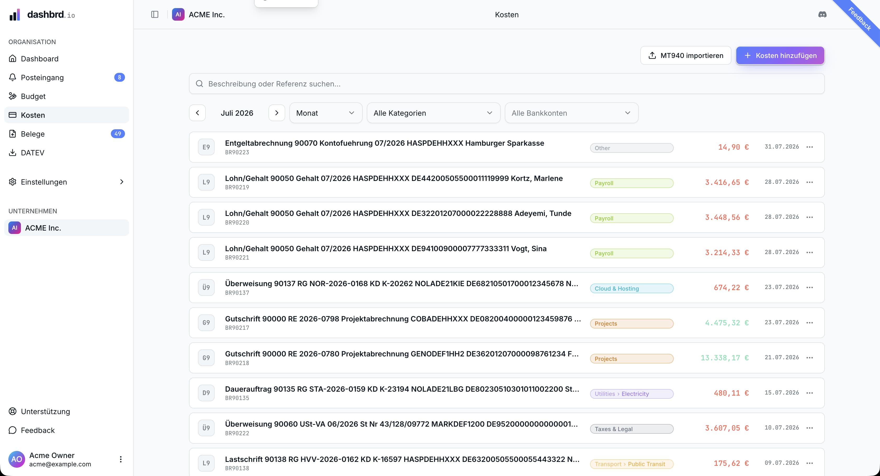Click the dashbrd.io logo
The height and width of the screenshot is (476, 880).
coord(42,15)
